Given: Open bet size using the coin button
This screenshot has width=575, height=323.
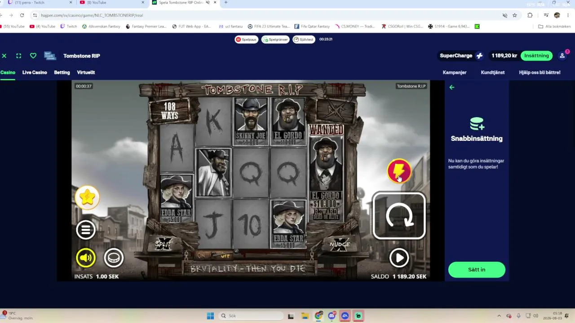Looking at the screenshot, I should point(114,258).
